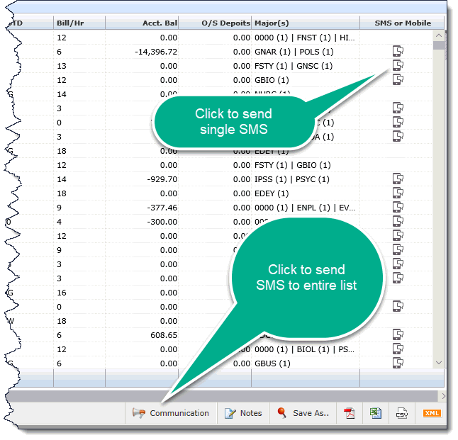Viewport: 458px width, 440px height.
Task: Export the list as XML
Action: (431, 413)
